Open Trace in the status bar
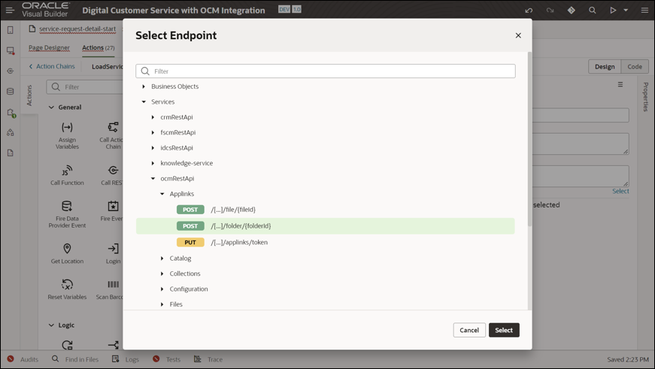Viewport: 655px width, 369px height. [x=208, y=359]
